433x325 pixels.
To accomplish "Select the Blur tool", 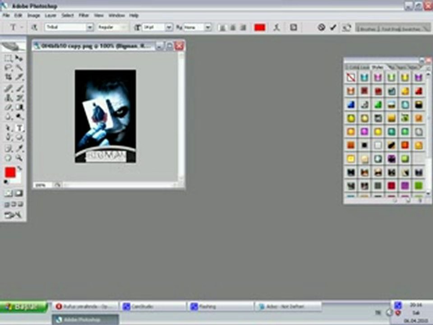I will pyautogui.click(x=8, y=116).
